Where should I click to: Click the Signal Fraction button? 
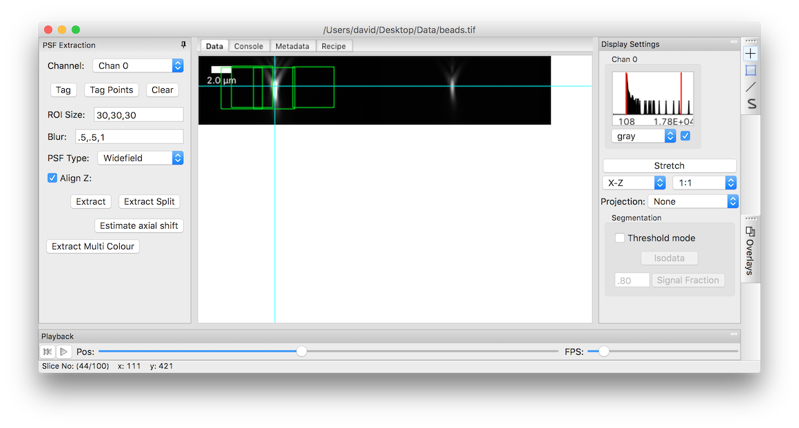click(688, 280)
